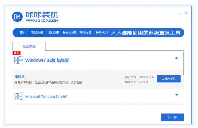
Task: Click the Windows logo beside Windows7 32位 旗舰版
Action: (x=19, y=60)
